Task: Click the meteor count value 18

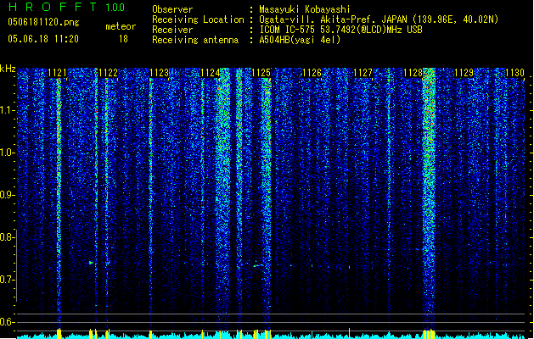Action: [123, 39]
